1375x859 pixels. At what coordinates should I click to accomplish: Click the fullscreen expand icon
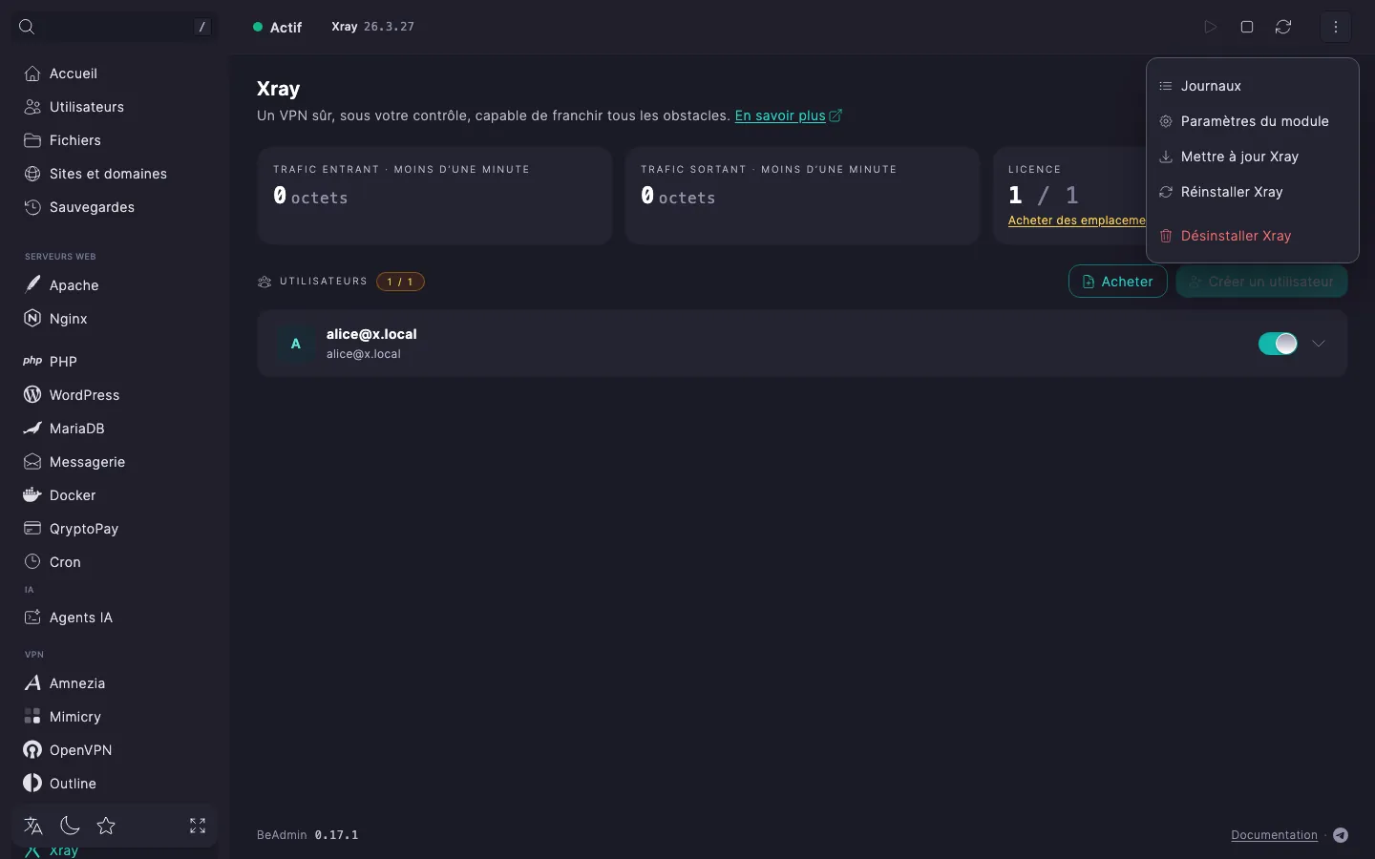point(198,826)
